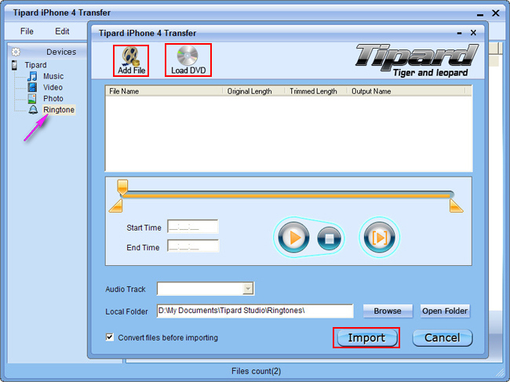The image size is (510, 382).
Task: Click the orange trim timeline bar
Action: pos(287,195)
